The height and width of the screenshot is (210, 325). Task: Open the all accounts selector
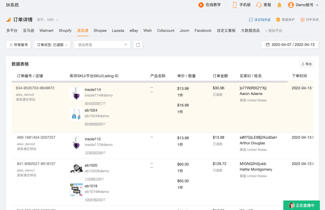pos(19,45)
